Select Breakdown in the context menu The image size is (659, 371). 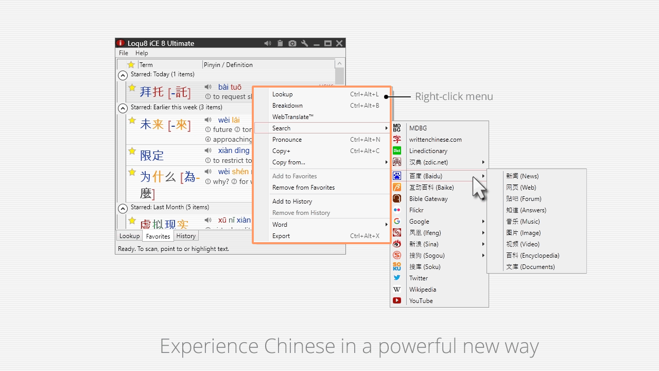tap(322, 106)
